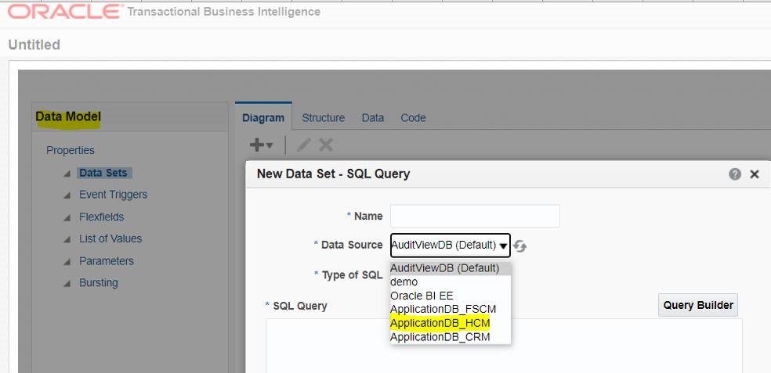Select List of Values in tree
This screenshot has height=373, width=771.
[x=110, y=239]
